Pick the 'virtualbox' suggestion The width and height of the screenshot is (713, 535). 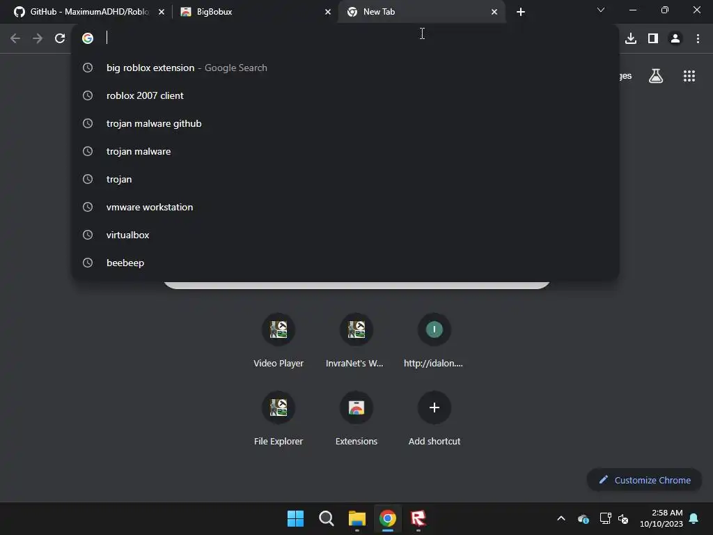[345, 235]
